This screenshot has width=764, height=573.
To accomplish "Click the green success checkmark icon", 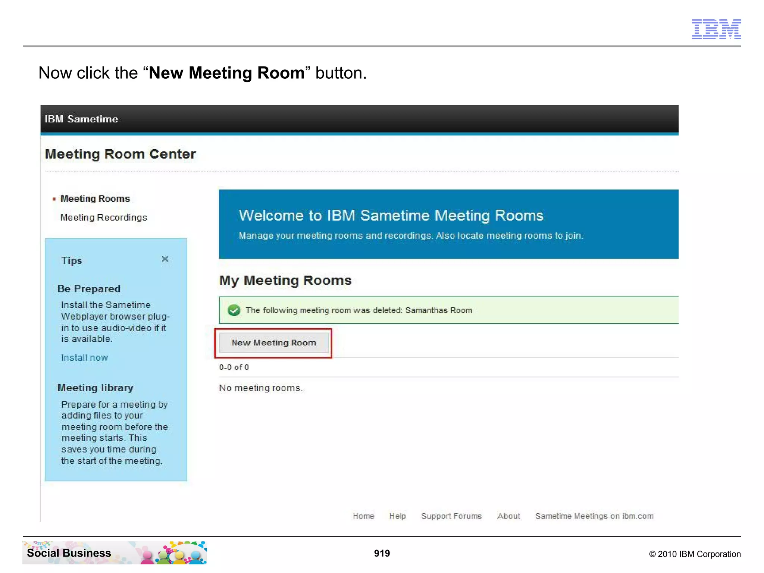I will tap(234, 310).
